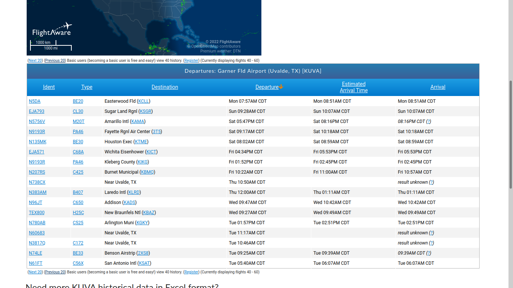513x288 pixels.
Task: Open aircraft type C56X
Action: (78, 263)
